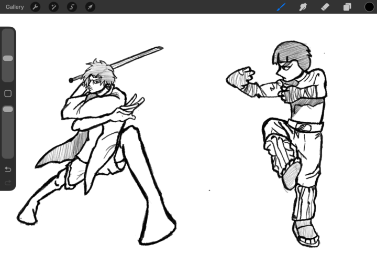377x264 pixels.
Task: Open the black color picker swatch
Action: (369, 7)
